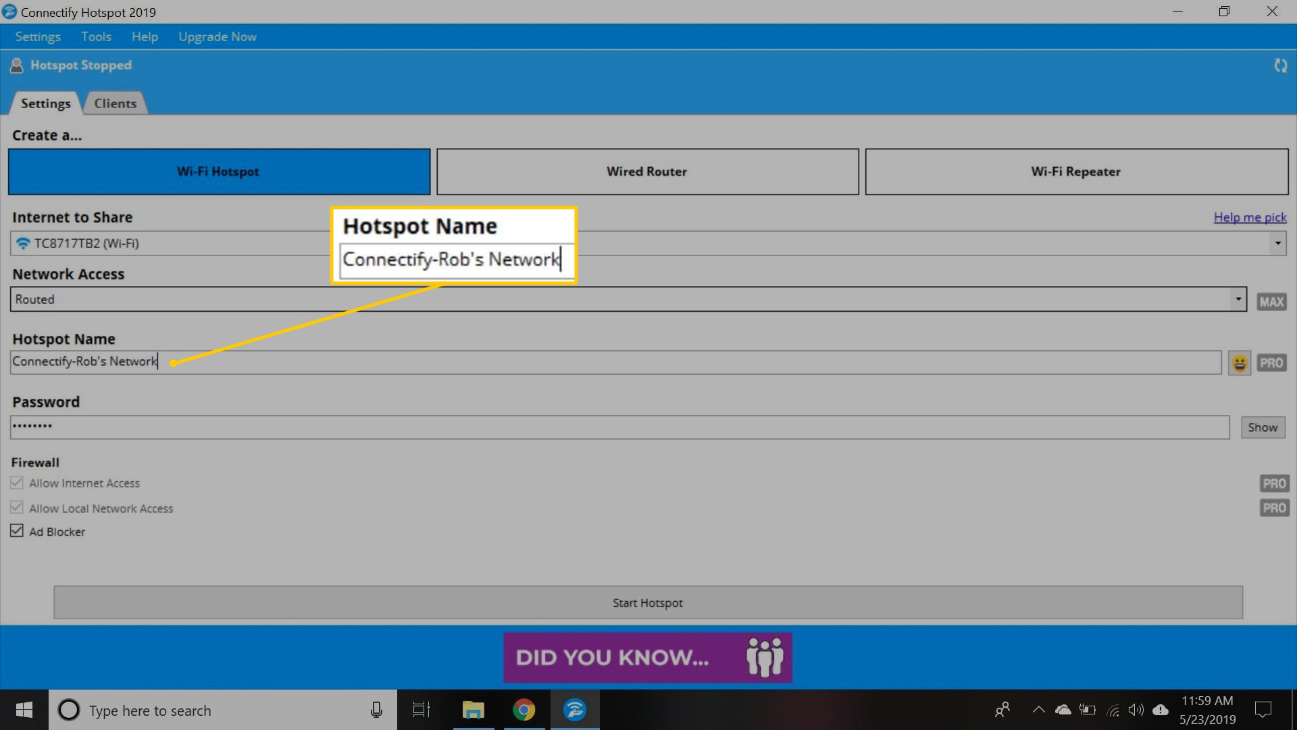
Task: Click the Show password button
Action: click(1263, 427)
